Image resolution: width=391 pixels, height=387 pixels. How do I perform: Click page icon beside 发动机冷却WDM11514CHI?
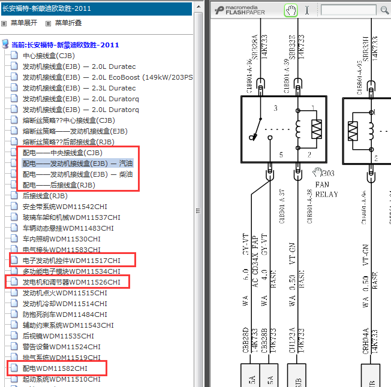click(14, 303)
